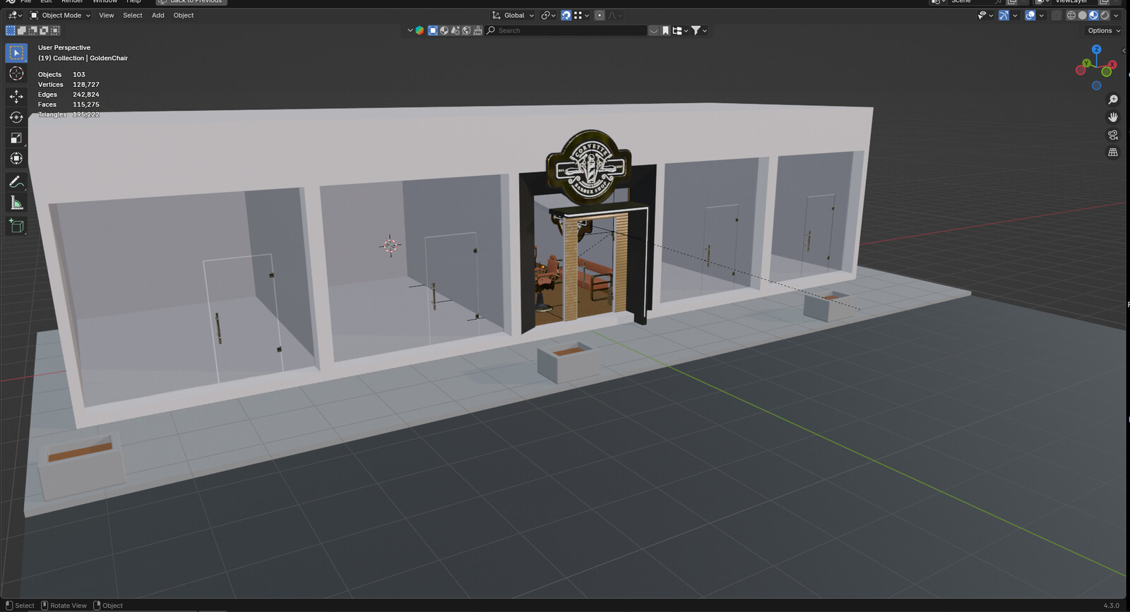The image size is (1130, 612).
Task: Switch to Material Preview shading
Action: click(1094, 16)
